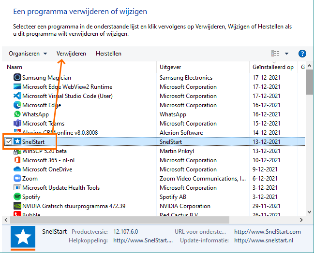Click the install date 13-12-2021 of SnelStart
Viewport: 314px width, 253px height.
[266, 141]
